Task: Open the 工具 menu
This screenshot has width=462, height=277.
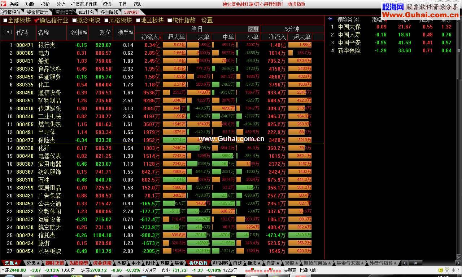Action: (x=122, y=4)
